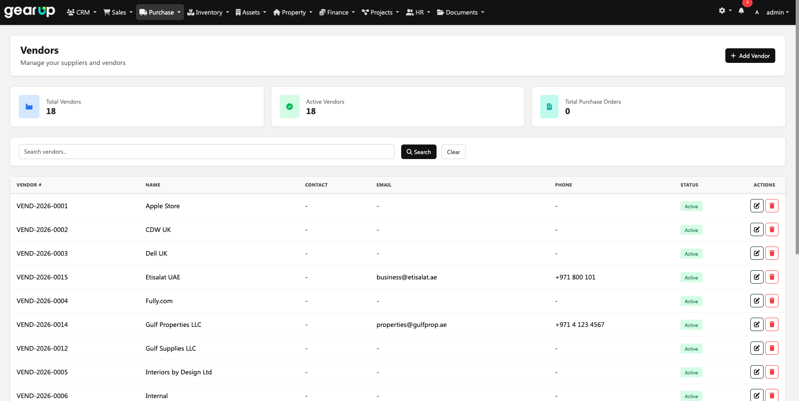Delete the Gulf Properties LLC vendor

[x=772, y=324]
